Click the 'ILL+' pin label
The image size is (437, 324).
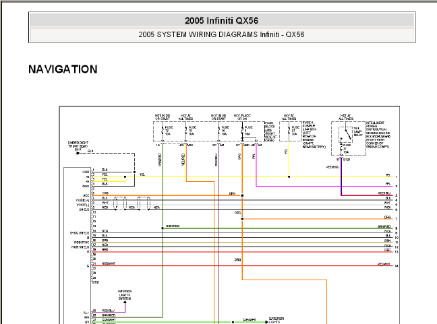[x=86, y=313]
